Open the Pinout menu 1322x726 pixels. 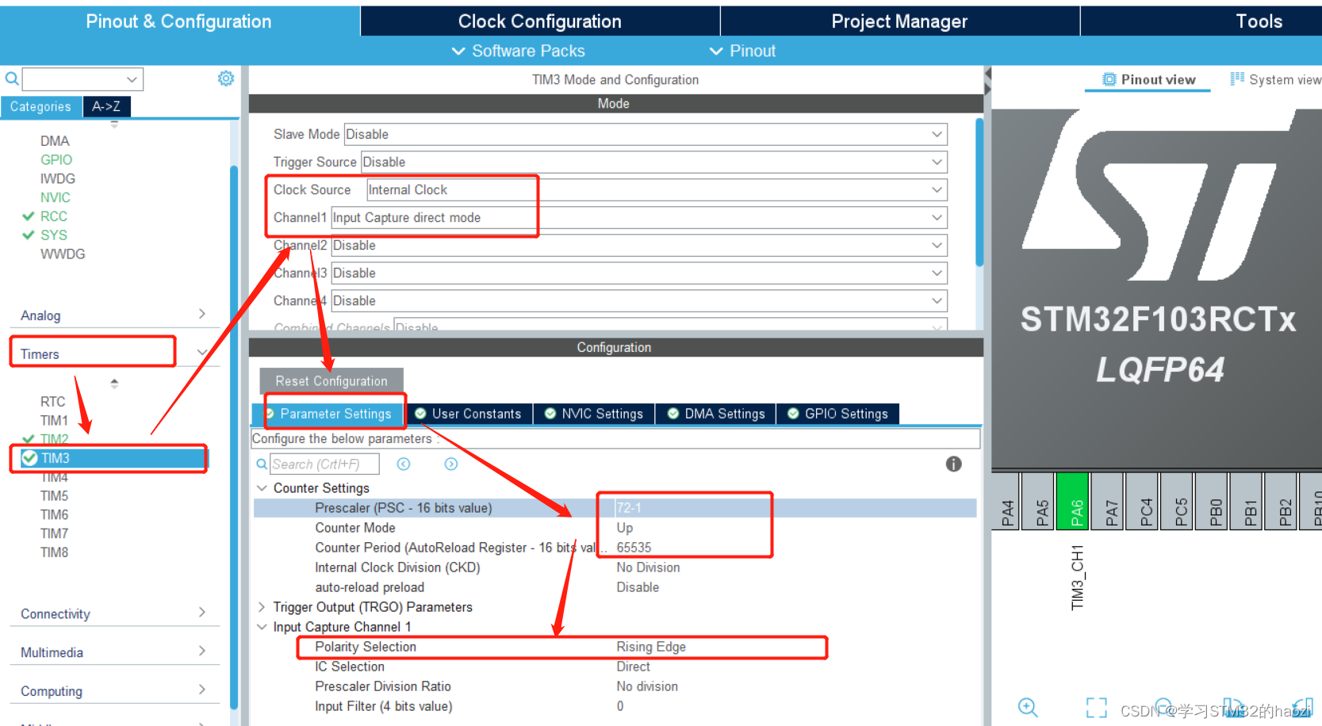click(x=742, y=51)
